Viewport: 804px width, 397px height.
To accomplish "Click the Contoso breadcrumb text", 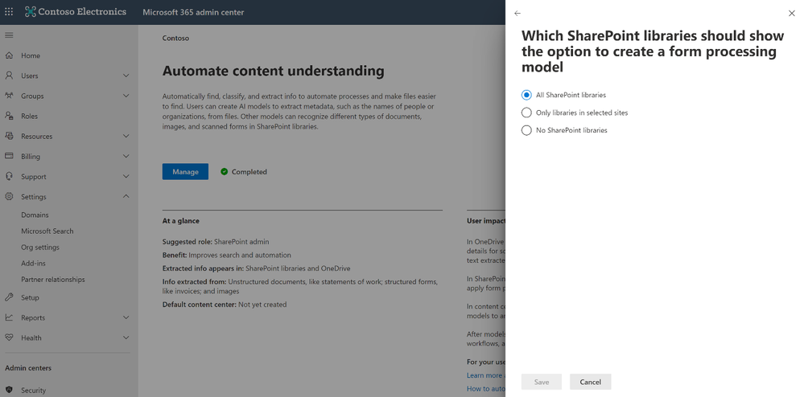I will (175, 38).
